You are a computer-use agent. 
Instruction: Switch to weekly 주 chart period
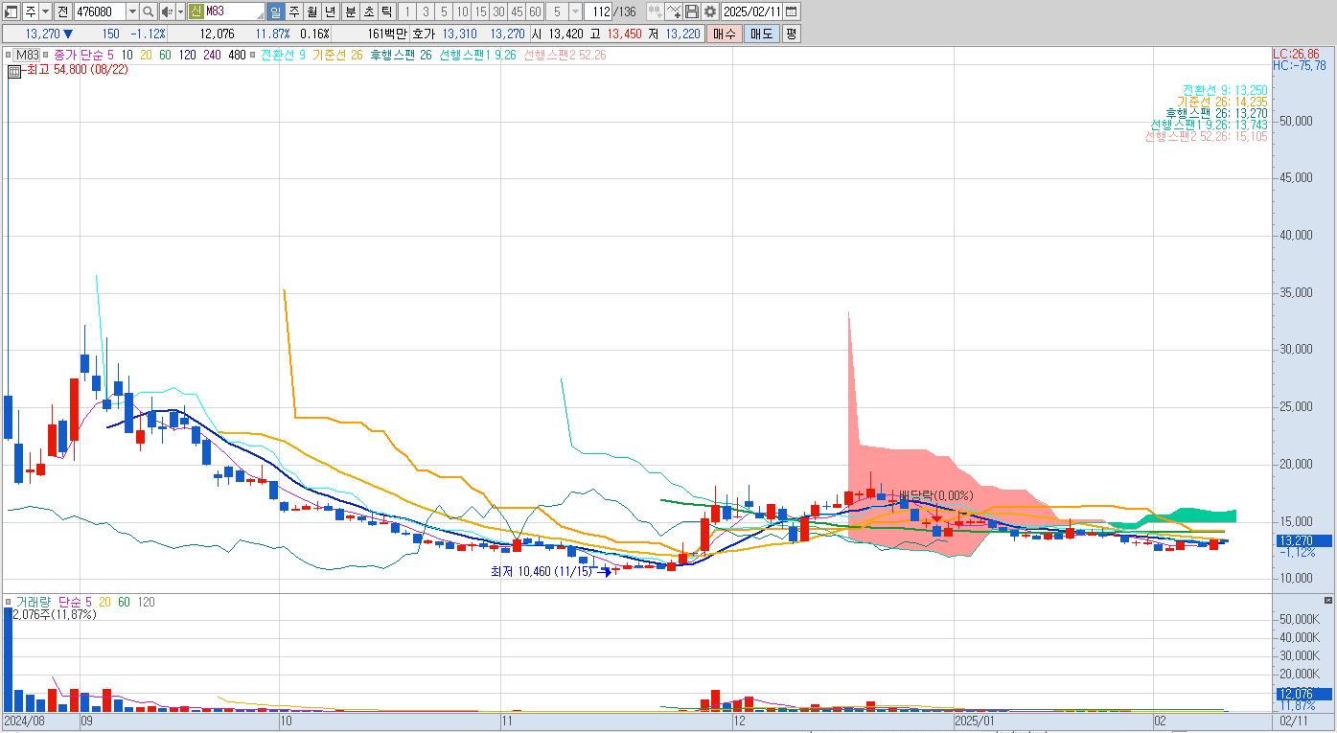click(293, 11)
